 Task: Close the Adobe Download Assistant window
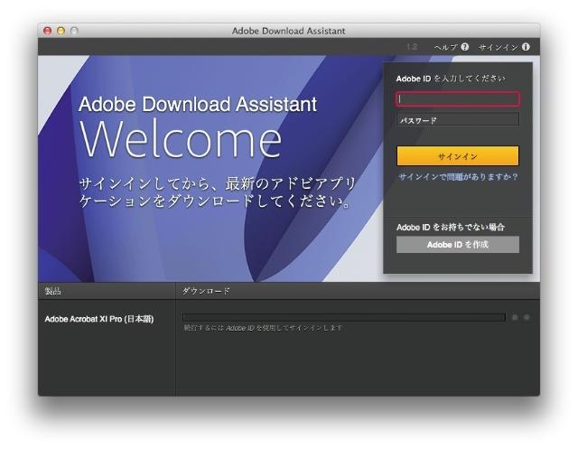click(47, 31)
